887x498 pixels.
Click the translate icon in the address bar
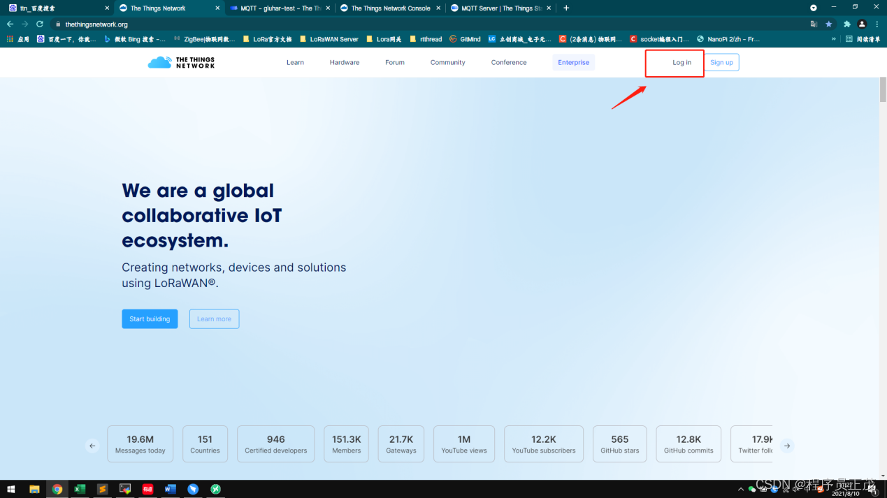pos(814,23)
